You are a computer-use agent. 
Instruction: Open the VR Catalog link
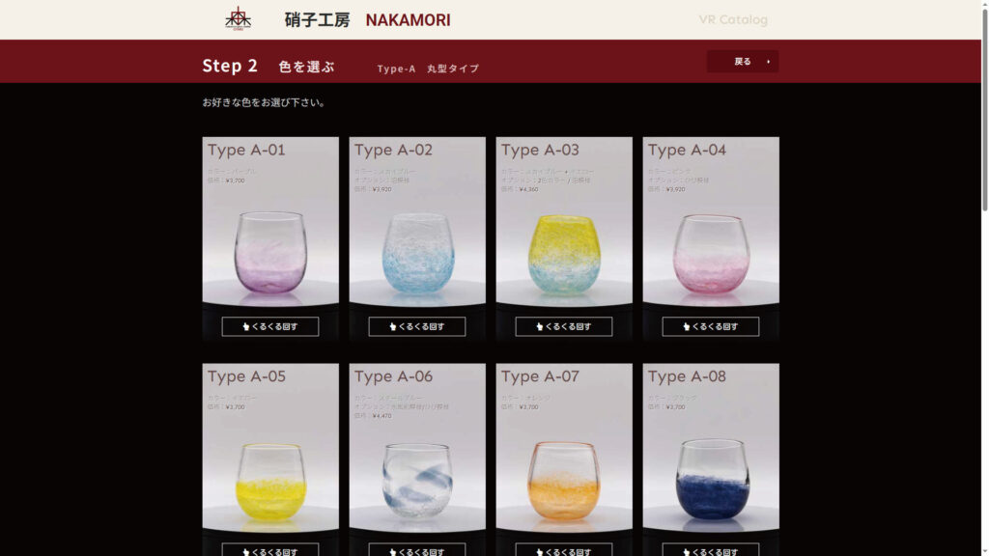733,19
